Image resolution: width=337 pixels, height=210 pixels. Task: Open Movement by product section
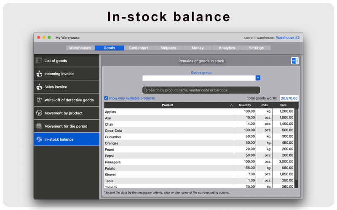click(67, 113)
